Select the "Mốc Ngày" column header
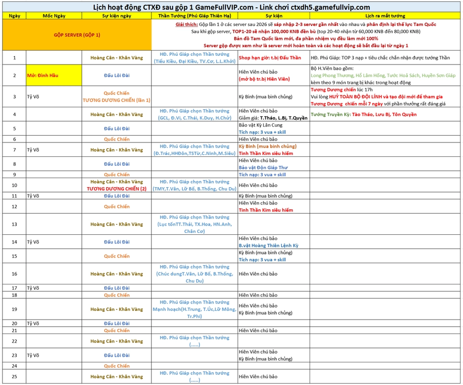The height and width of the screenshot is (385, 463). pos(54,16)
